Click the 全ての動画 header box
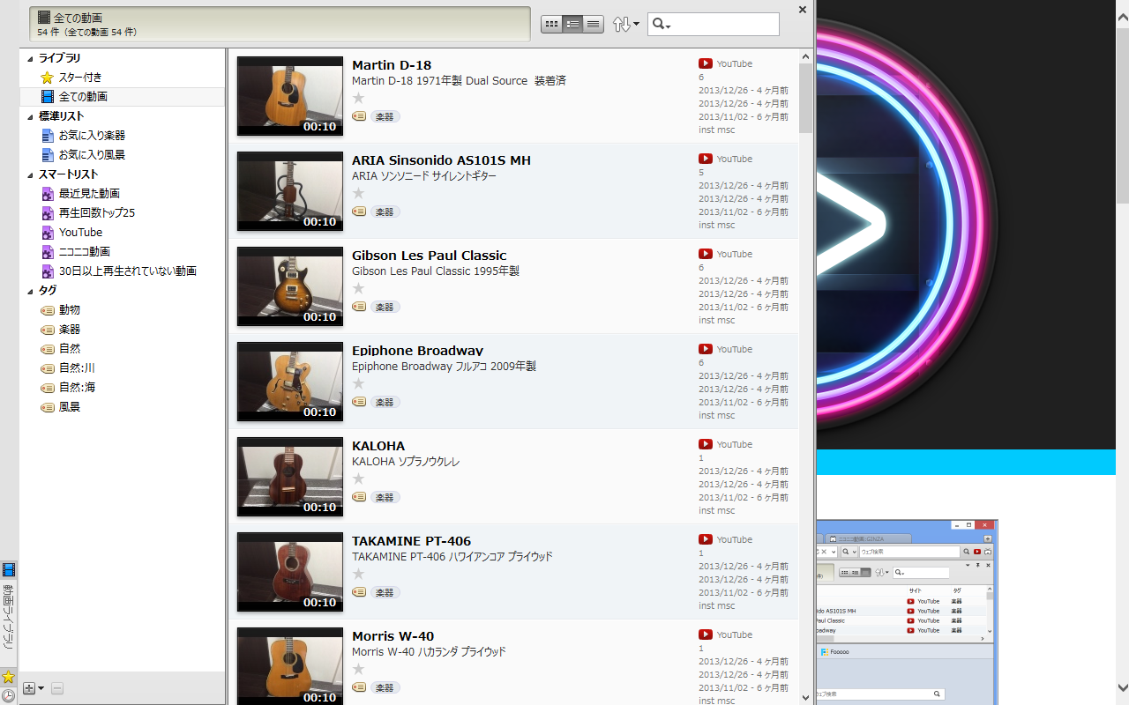Image resolution: width=1129 pixels, height=705 pixels. [x=280, y=25]
